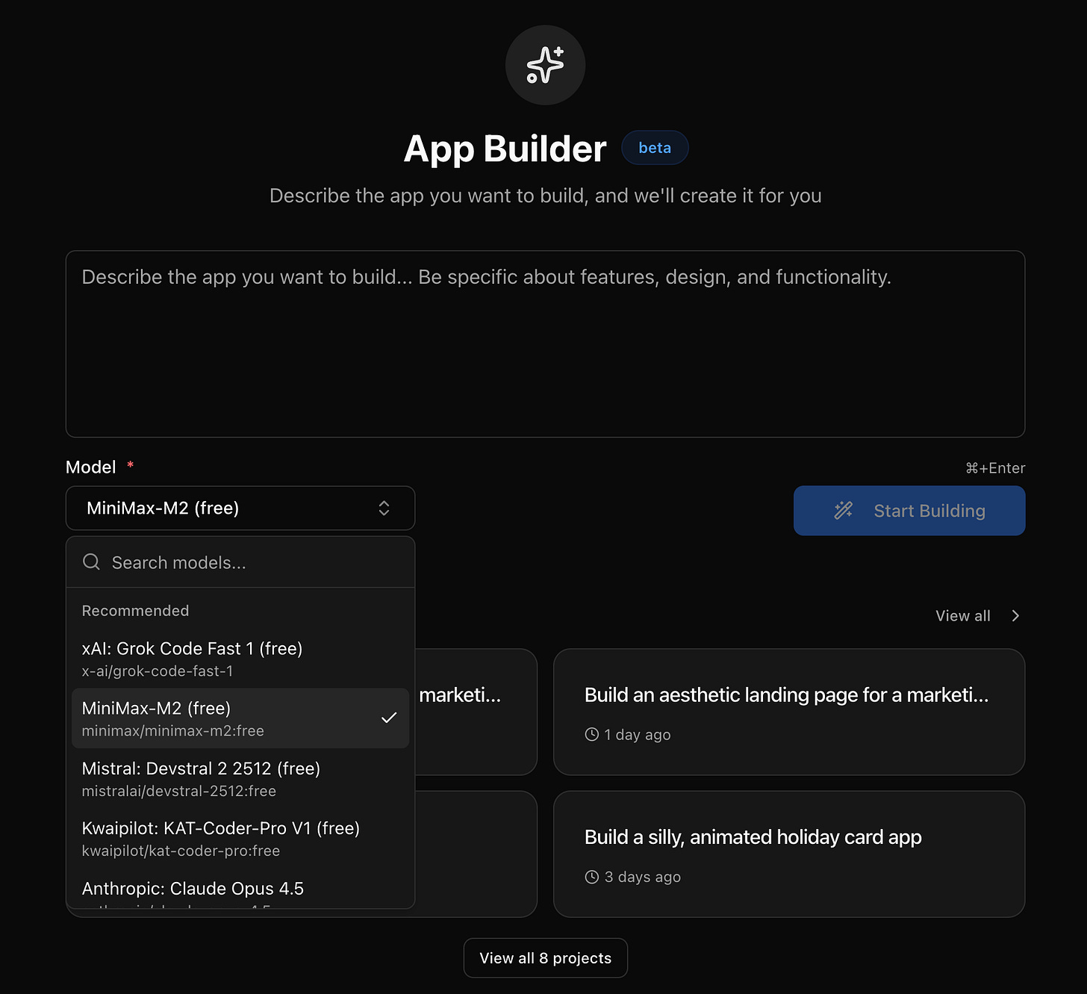Click the mistralai/devstral-2512:free model ID text

[179, 791]
